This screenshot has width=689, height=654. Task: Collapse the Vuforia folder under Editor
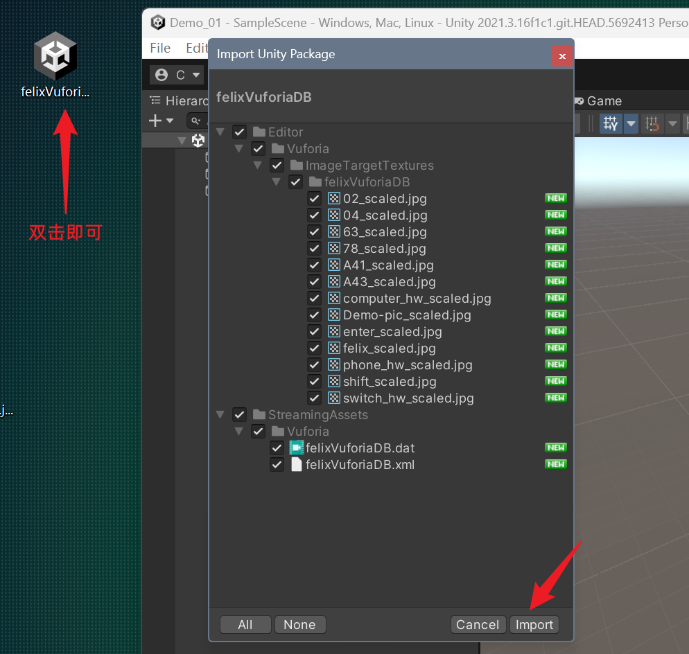click(239, 148)
